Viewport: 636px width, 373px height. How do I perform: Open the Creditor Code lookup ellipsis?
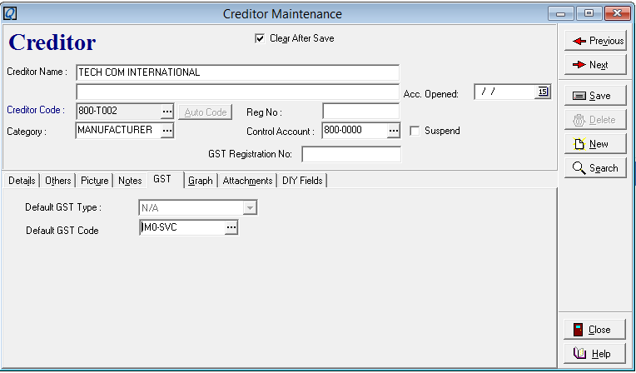pos(167,112)
